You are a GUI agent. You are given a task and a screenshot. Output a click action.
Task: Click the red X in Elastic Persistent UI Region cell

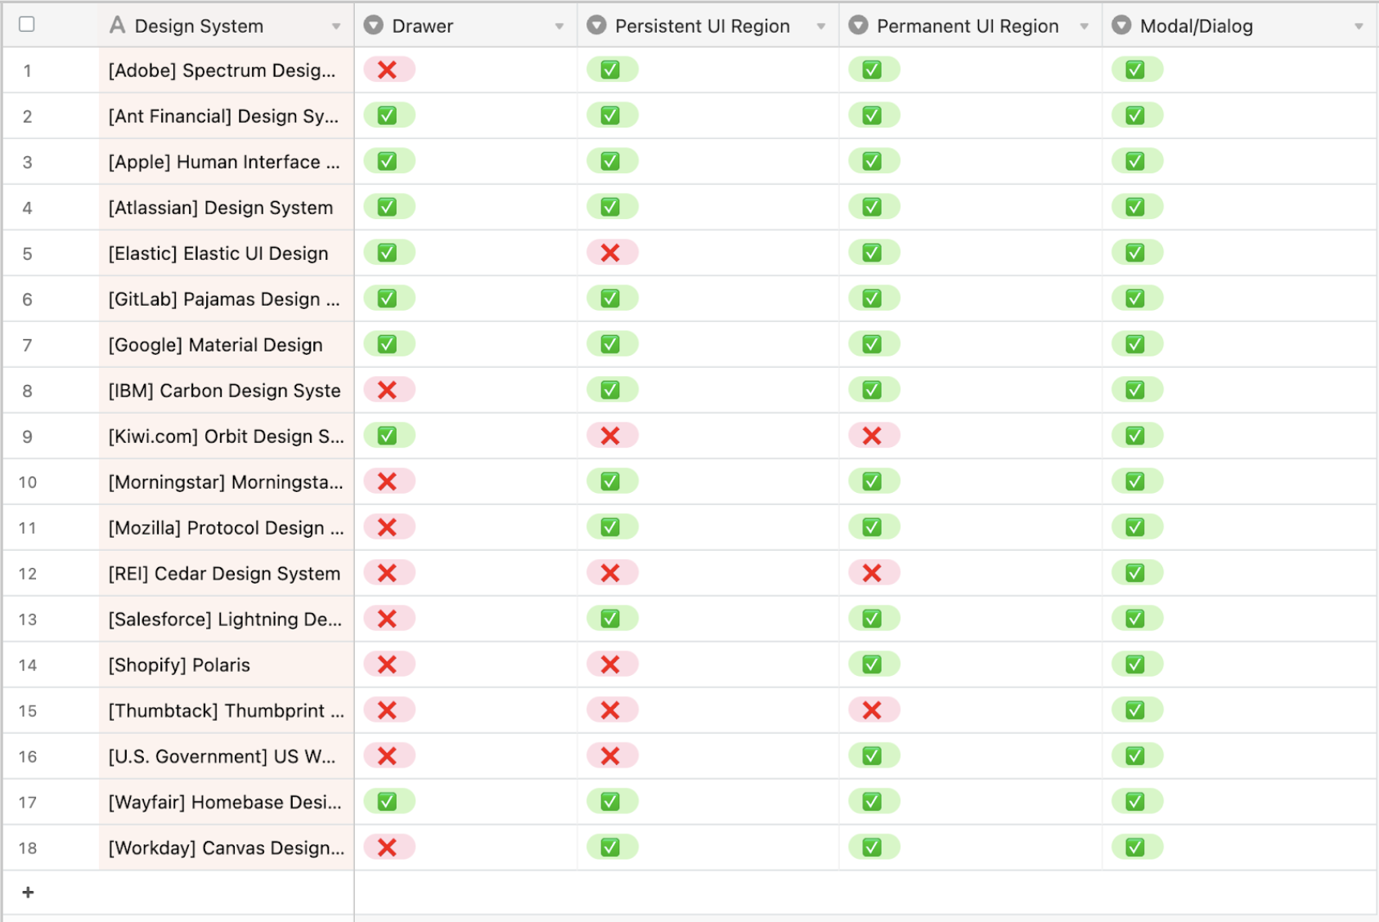610,253
